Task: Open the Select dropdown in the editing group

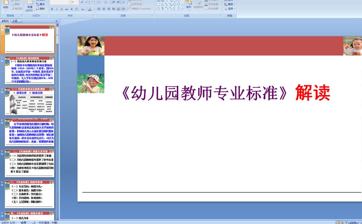Action: (231, 9)
